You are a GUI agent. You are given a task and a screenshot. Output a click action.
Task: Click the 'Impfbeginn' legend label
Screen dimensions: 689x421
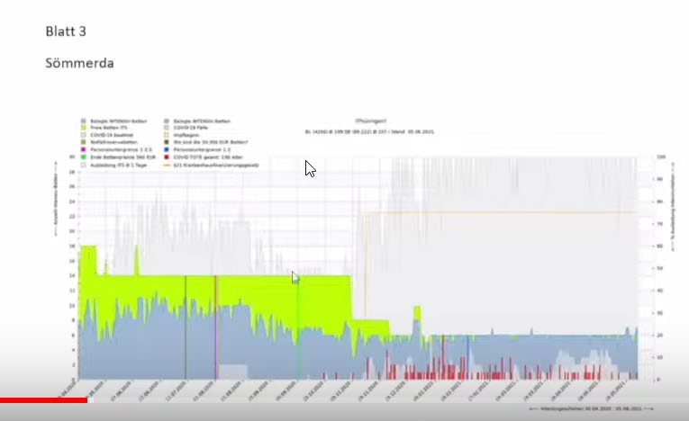click(x=186, y=135)
